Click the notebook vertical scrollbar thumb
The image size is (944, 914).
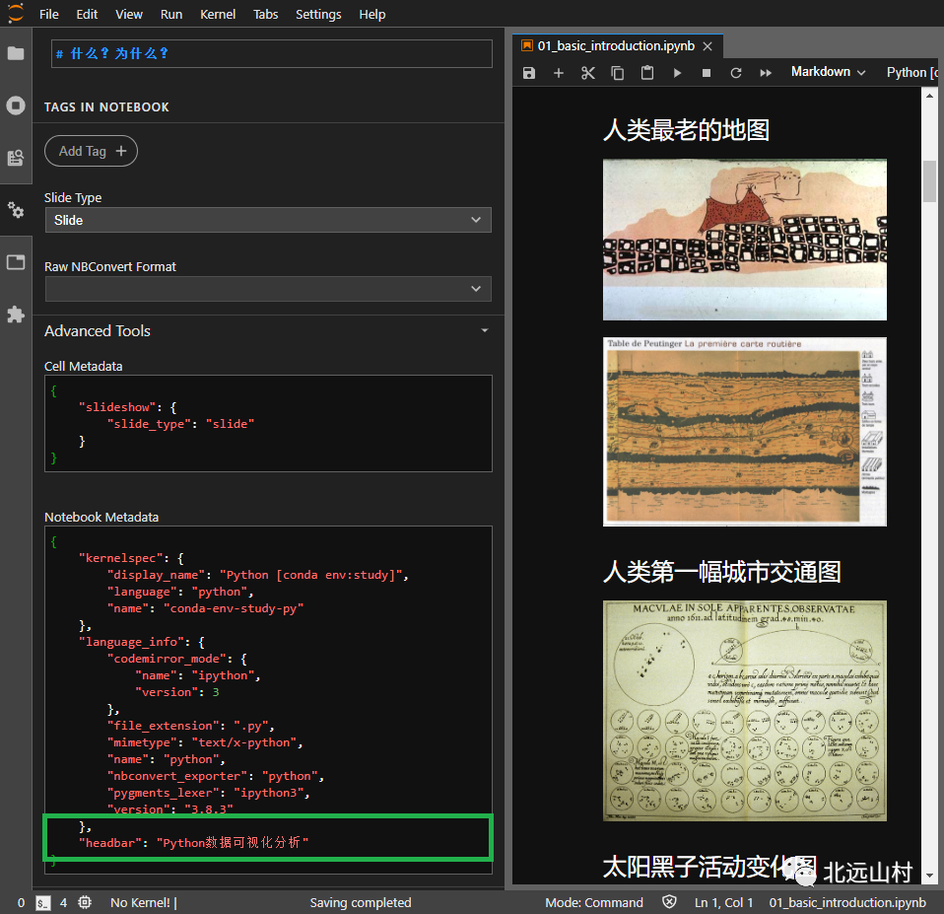click(x=929, y=180)
